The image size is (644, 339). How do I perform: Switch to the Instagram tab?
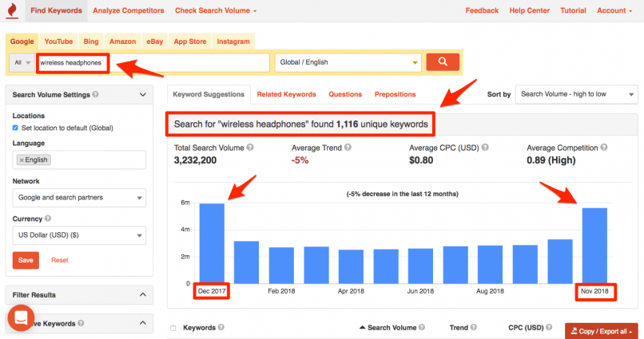point(233,41)
